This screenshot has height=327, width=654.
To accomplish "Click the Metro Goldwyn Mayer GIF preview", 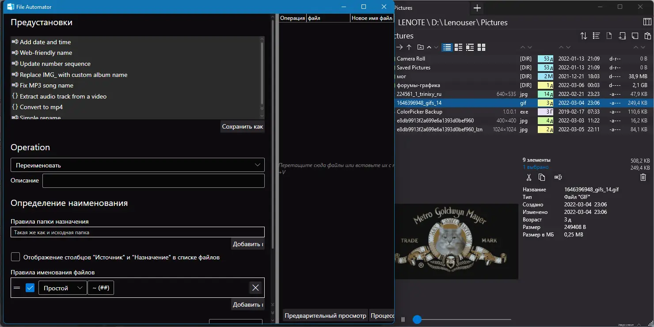I will 456,241.
